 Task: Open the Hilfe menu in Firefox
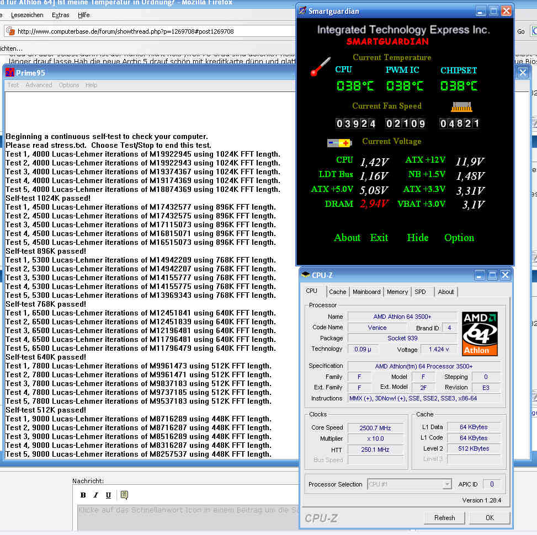coord(83,15)
